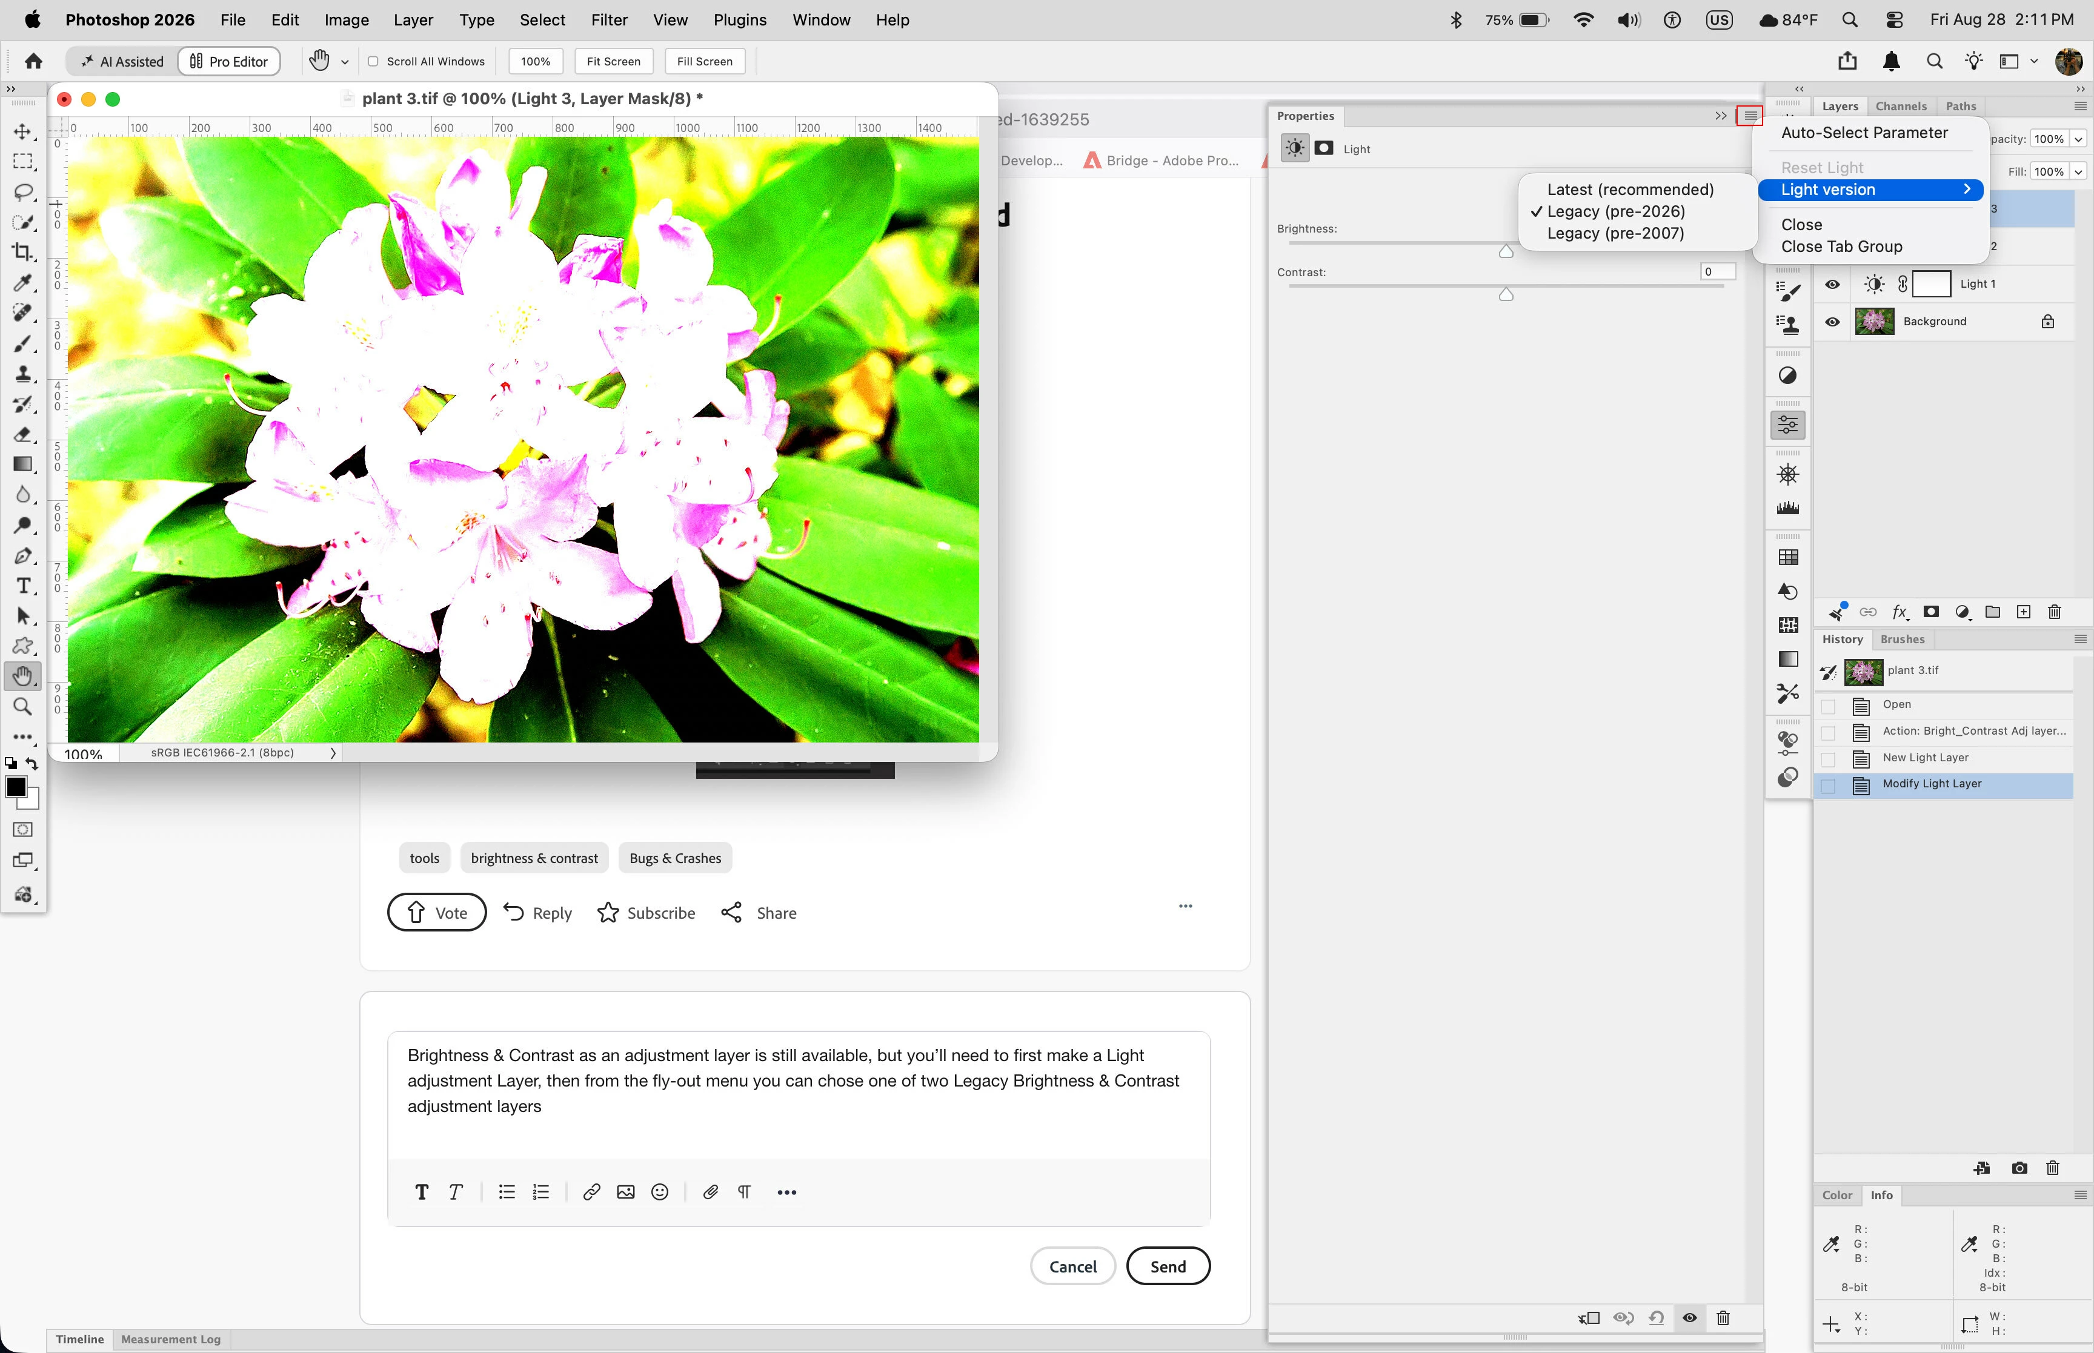This screenshot has width=2094, height=1353.
Task: Select the Crop tool
Action: [x=23, y=252]
